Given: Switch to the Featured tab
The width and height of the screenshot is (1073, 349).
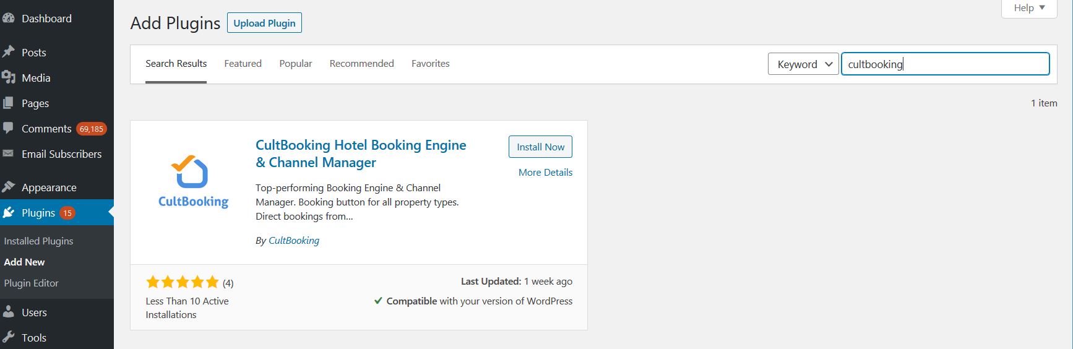Looking at the screenshot, I should [243, 64].
